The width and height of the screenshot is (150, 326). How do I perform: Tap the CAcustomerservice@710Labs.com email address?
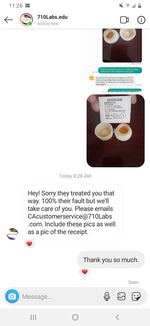click(70, 220)
